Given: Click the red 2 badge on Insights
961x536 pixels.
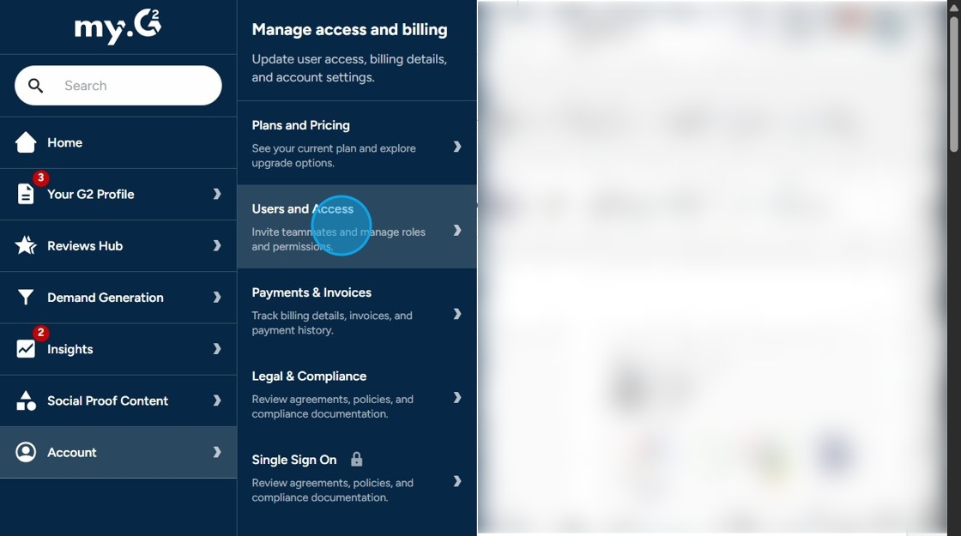Looking at the screenshot, I should pos(40,333).
